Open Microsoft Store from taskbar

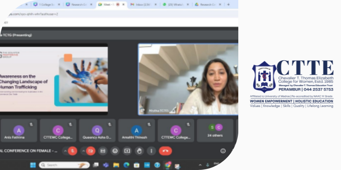[136, 165]
